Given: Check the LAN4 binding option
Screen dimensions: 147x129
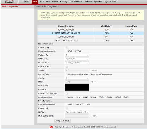Looking at the screenshot, I should pyautogui.click(x=89, y=97).
